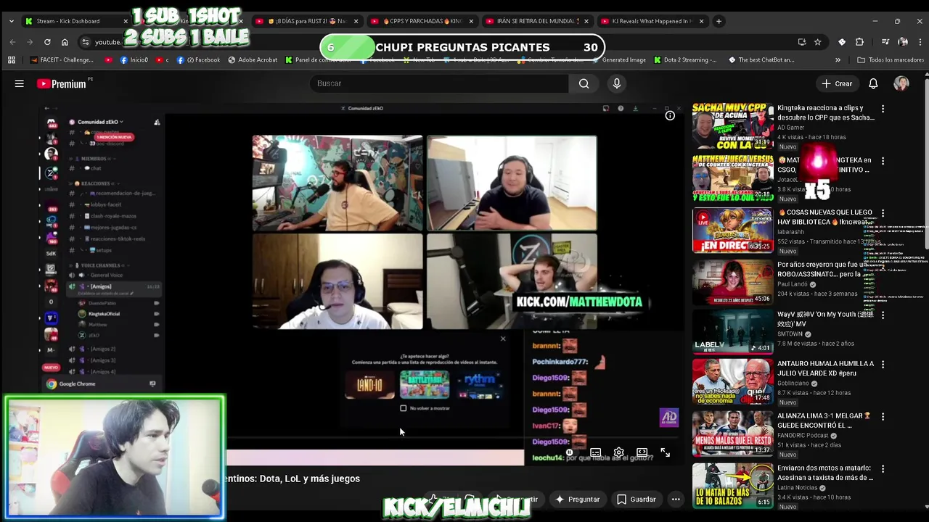Open the Chrome tab search dropdown

point(11,21)
